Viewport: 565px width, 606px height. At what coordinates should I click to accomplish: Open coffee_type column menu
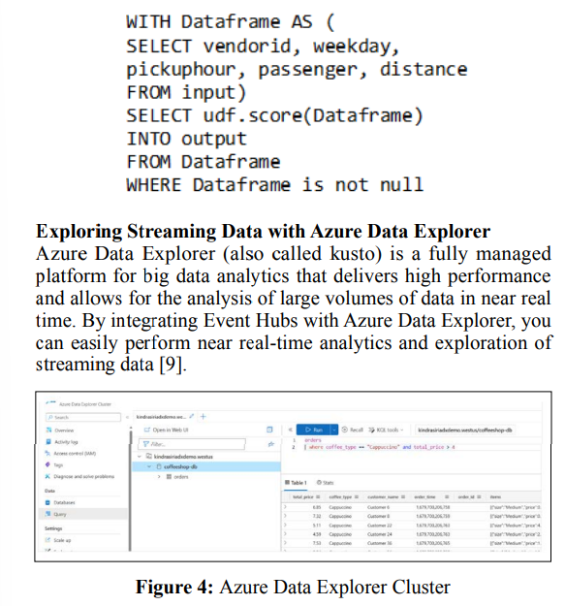point(357,497)
